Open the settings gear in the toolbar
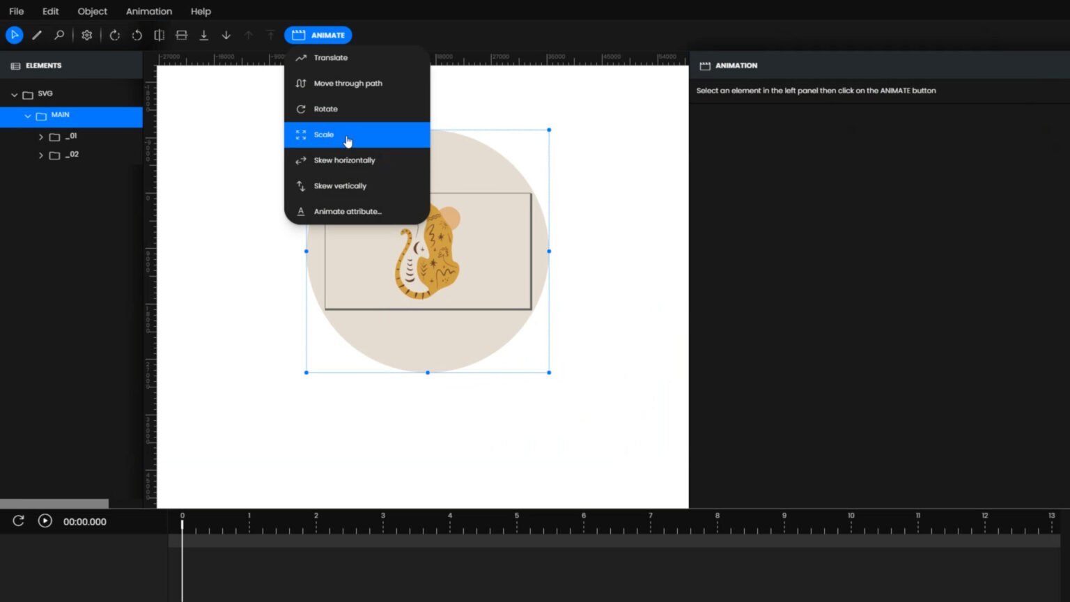Screen dimensions: 1070x602 pyautogui.click(x=86, y=35)
